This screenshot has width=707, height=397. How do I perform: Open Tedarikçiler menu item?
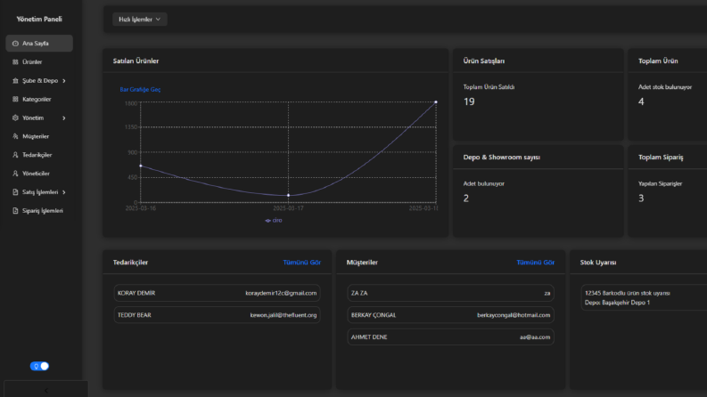[39, 155]
